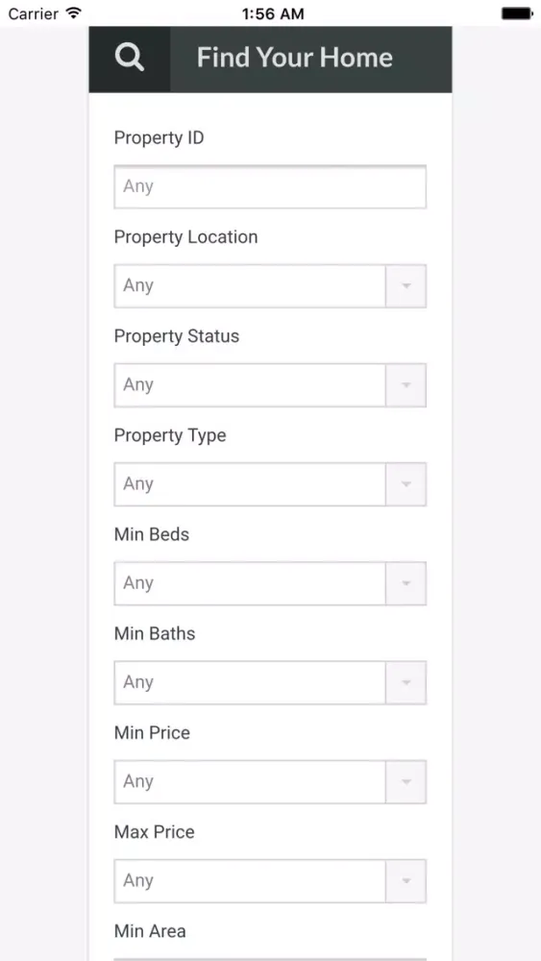Open the Property Type arrow button
541x961 pixels.
(x=406, y=484)
